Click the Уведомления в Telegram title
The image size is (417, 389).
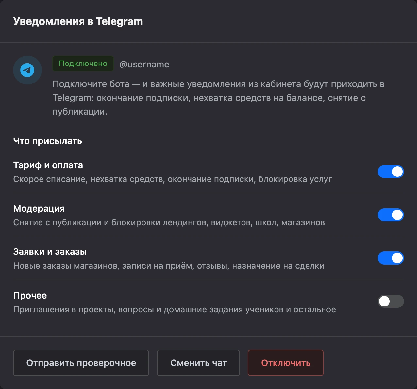tap(78, 21)
